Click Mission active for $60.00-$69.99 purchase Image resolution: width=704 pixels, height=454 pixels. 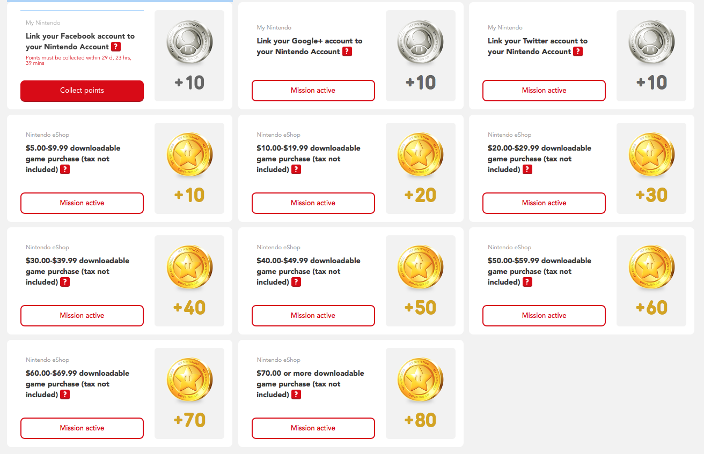(82, 428)
